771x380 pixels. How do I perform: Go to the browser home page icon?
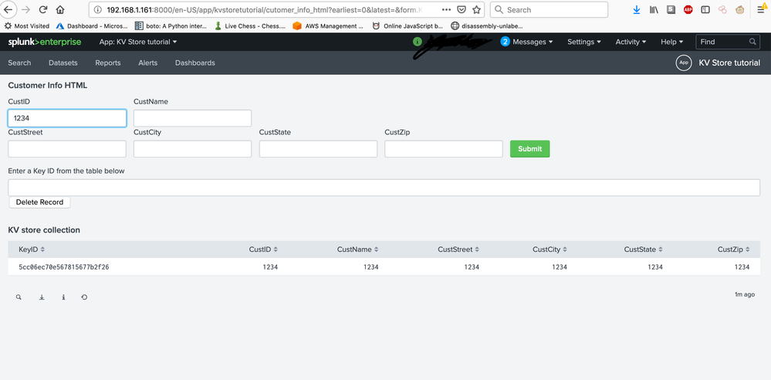click(x=60, y=10)
